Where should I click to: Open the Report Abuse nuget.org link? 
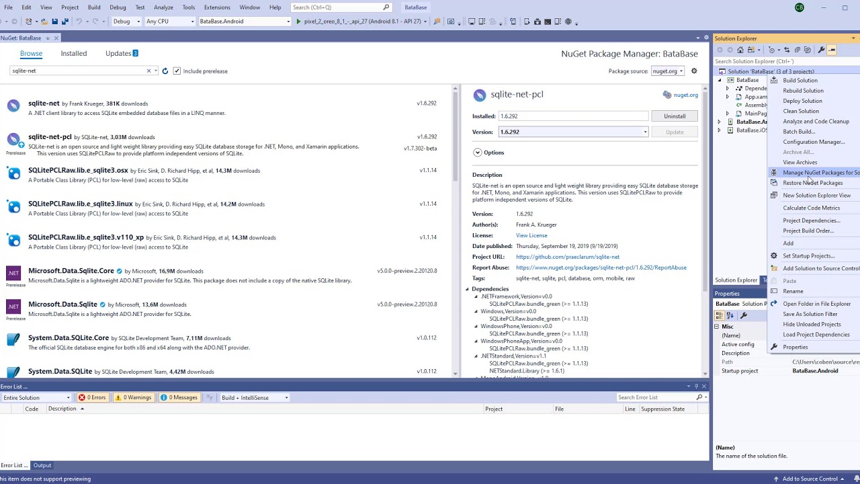[601, 268]
